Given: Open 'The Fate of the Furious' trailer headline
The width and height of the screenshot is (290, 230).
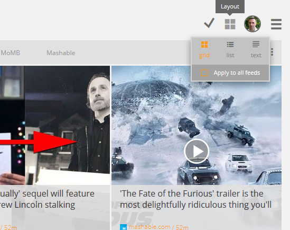Looking at the screenshot, I should [195, 199].
